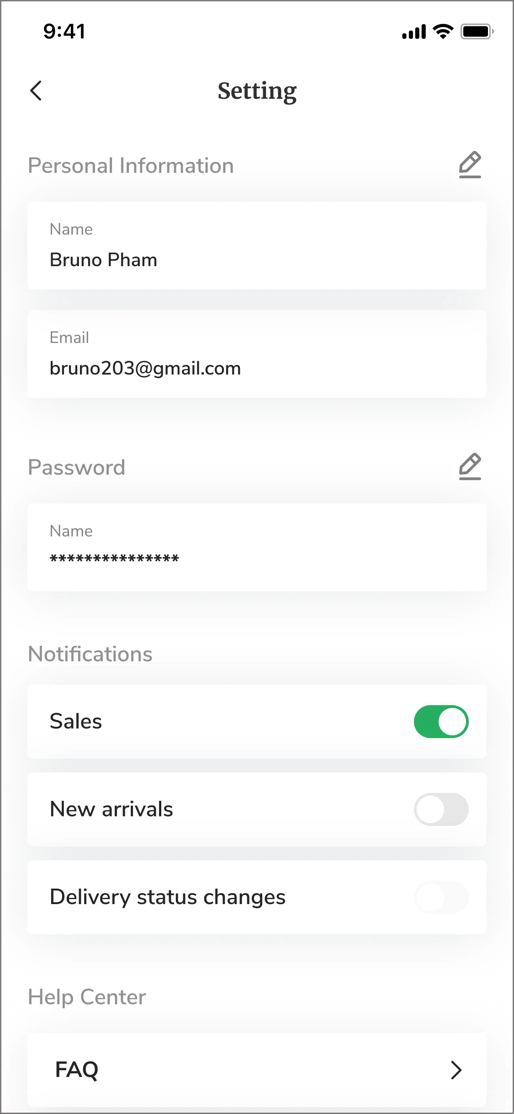This screenshot has height=1114, width=514.
Task: Edit Personal Information with pencil icon
Action: (x=470, y=165)
